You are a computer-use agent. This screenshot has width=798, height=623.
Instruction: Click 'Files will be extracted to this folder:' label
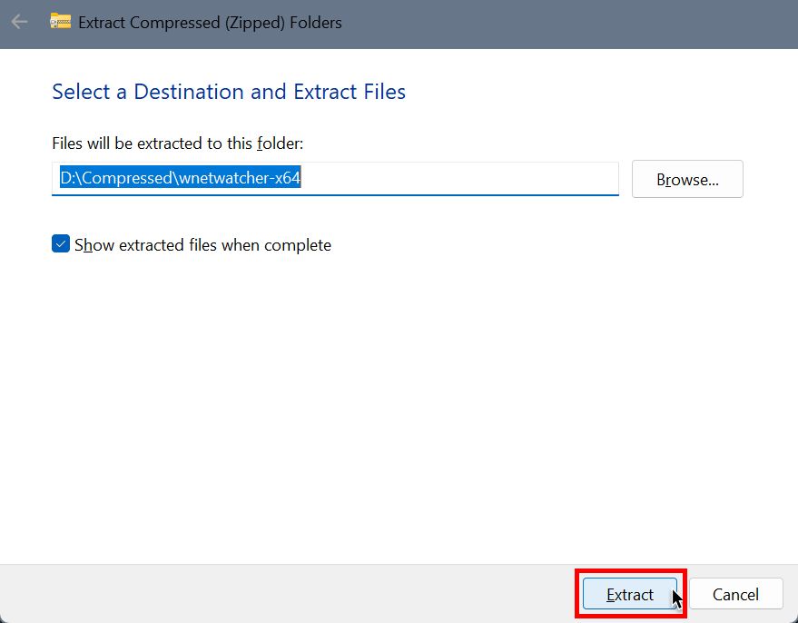[x=178, y=143]
